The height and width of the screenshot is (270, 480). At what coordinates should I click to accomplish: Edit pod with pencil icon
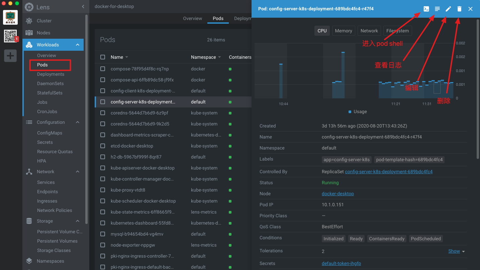(448, 9)
